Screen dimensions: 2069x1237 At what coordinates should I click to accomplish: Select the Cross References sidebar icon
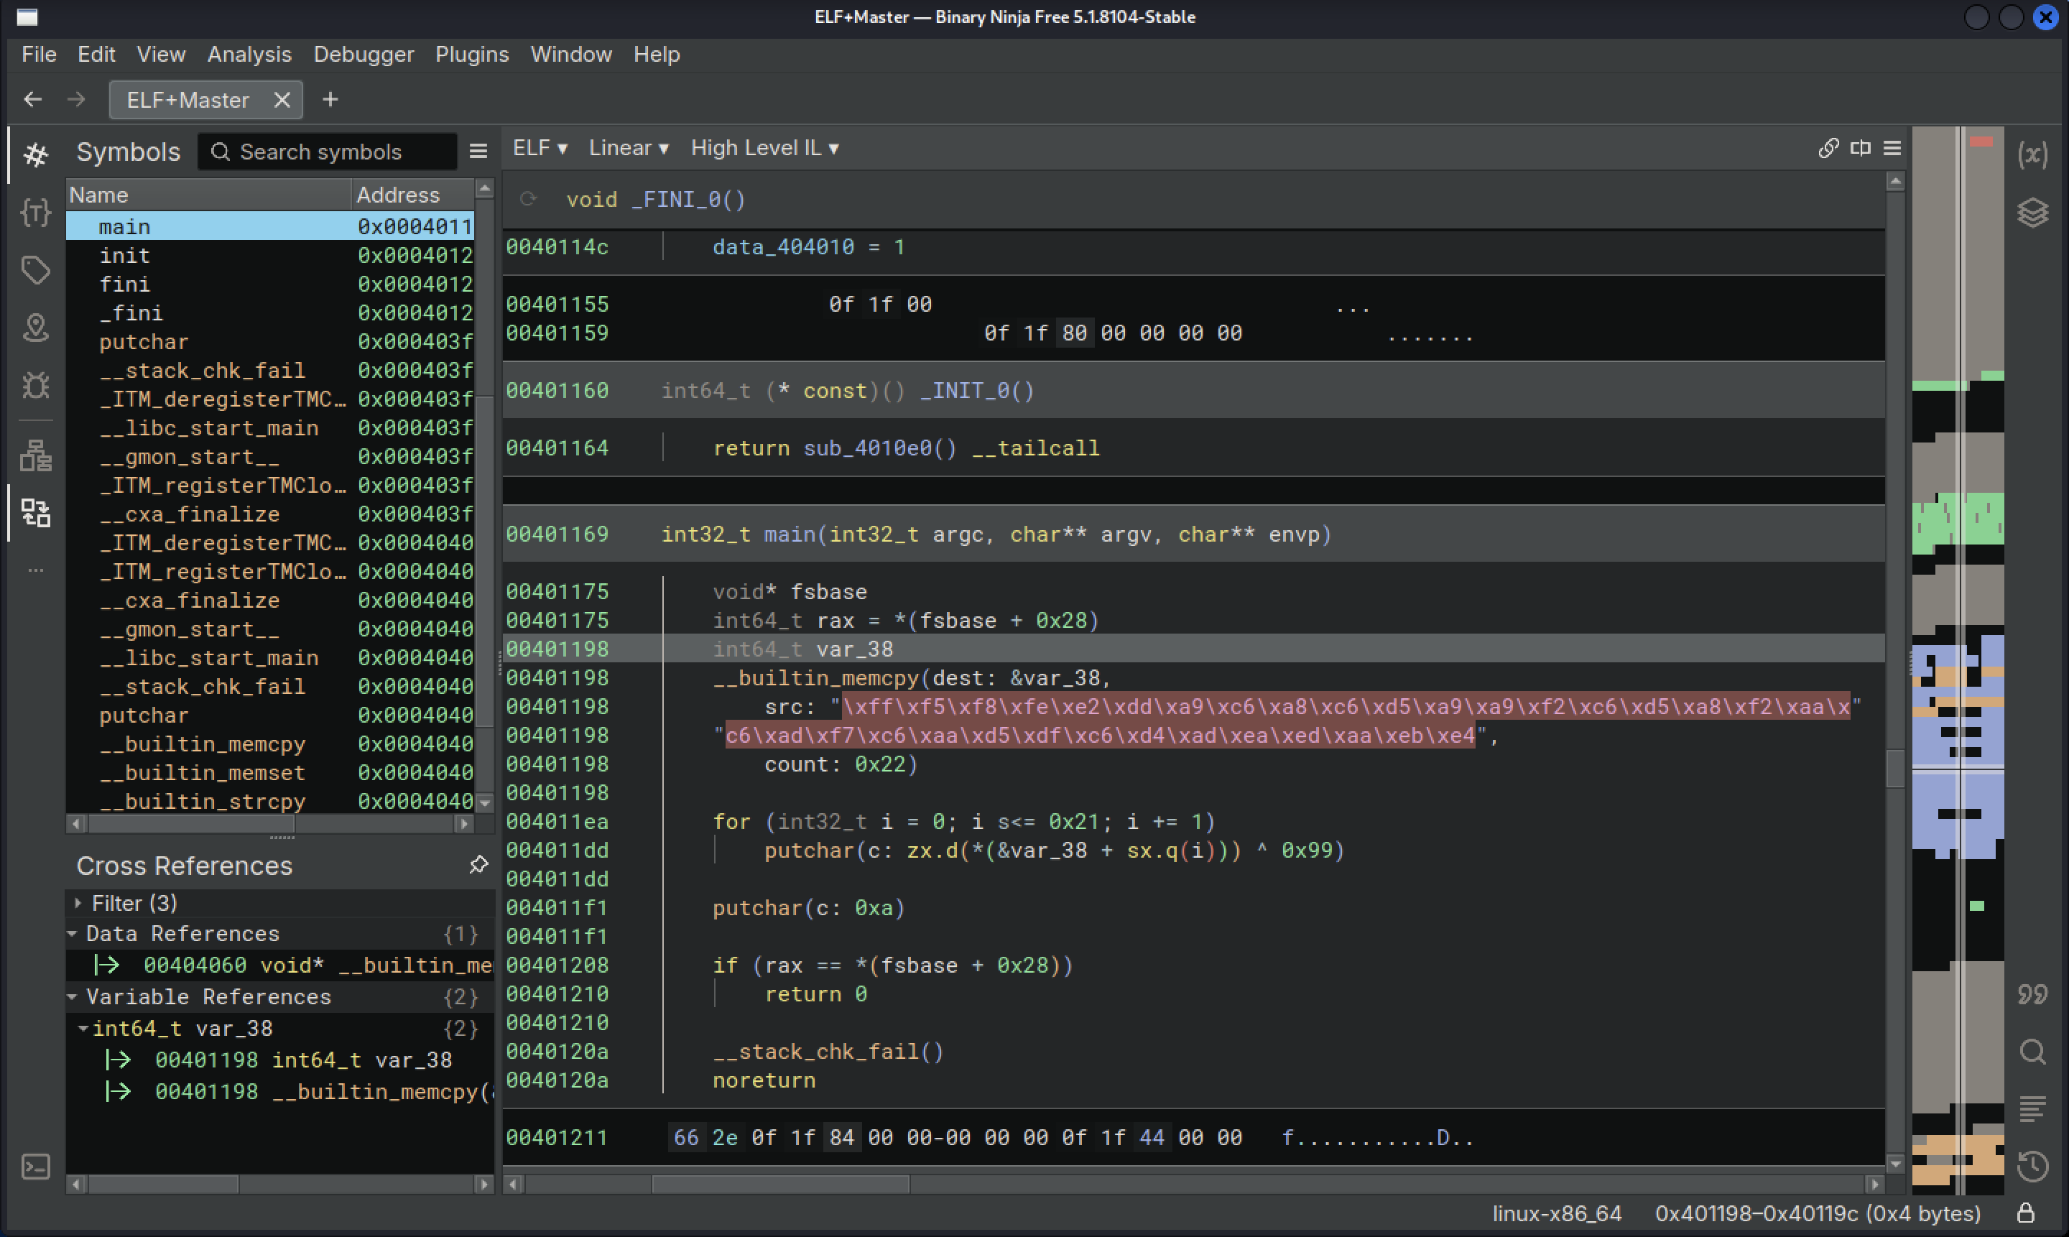tap(36, 513)
